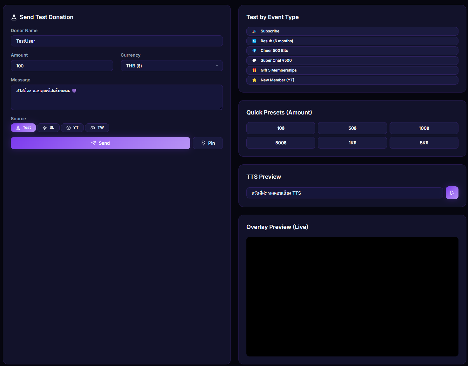Click the flask icon beside Send Test Donation

click(14, 17)
